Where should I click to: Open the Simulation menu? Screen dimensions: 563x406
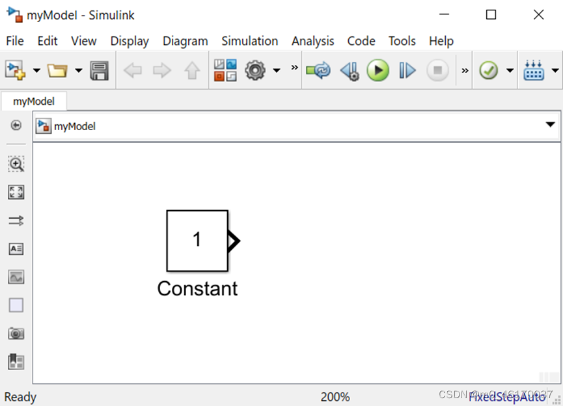(249, 41)
